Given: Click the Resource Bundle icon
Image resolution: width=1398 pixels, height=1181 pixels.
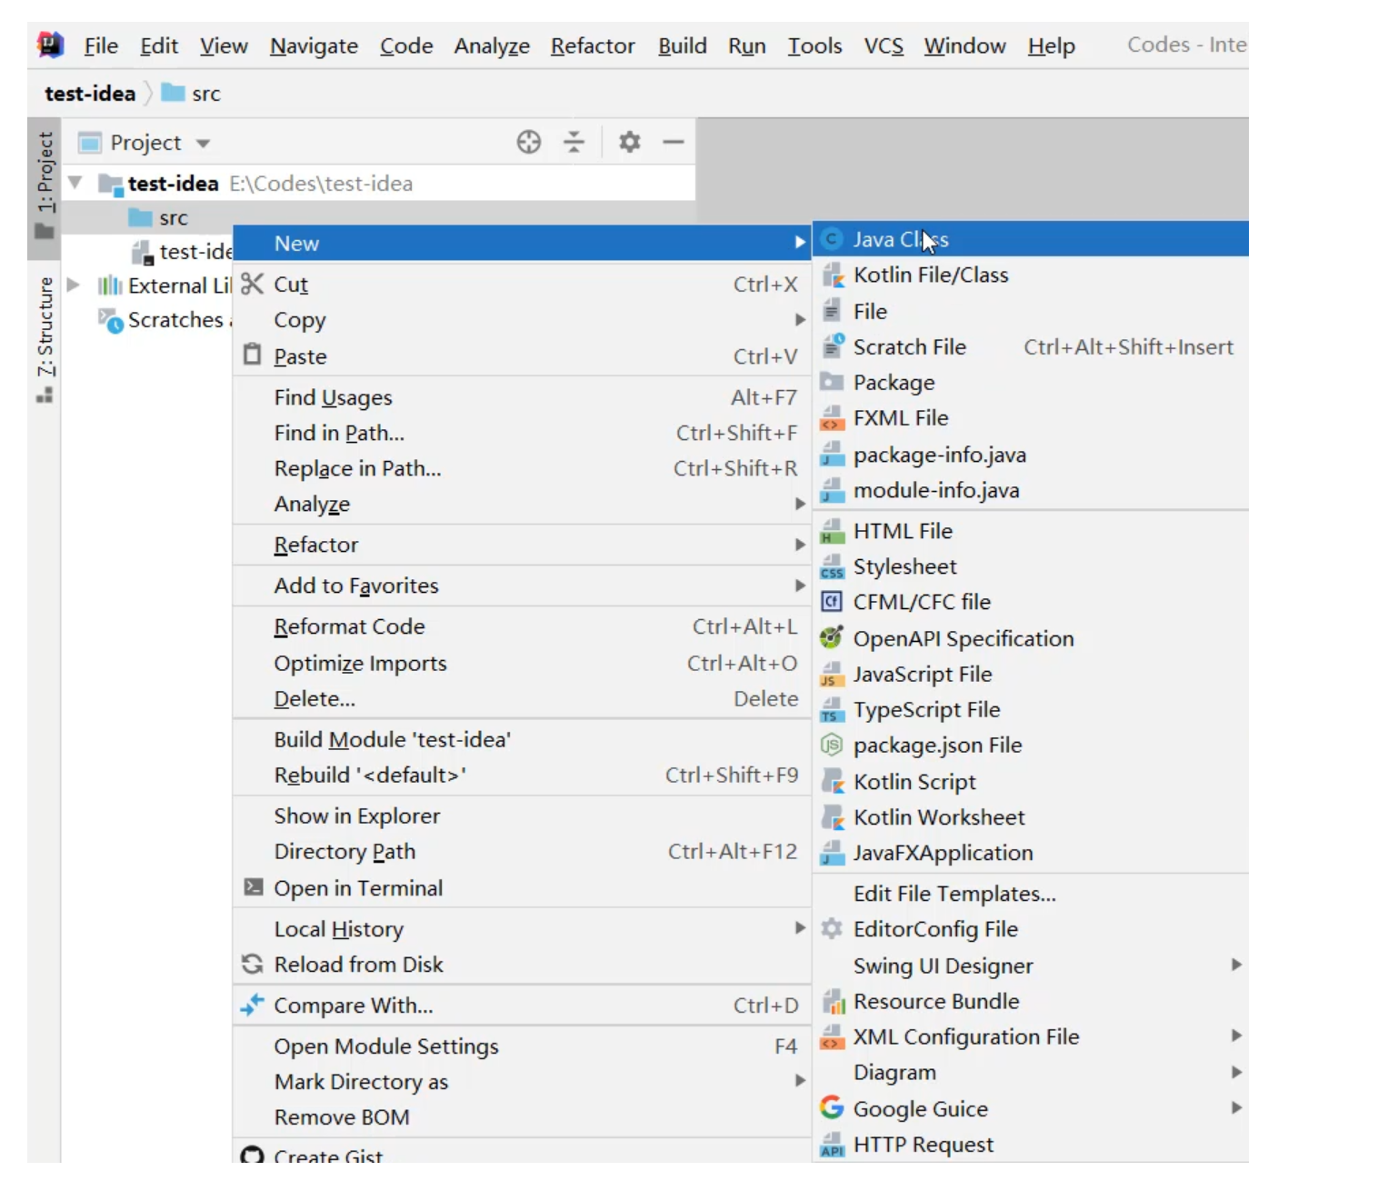Looking at the screenshot, I should (833, 1002).
